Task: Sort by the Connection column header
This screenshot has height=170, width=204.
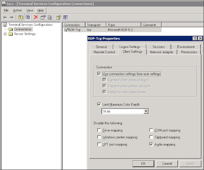Action: tap(74, 25)
